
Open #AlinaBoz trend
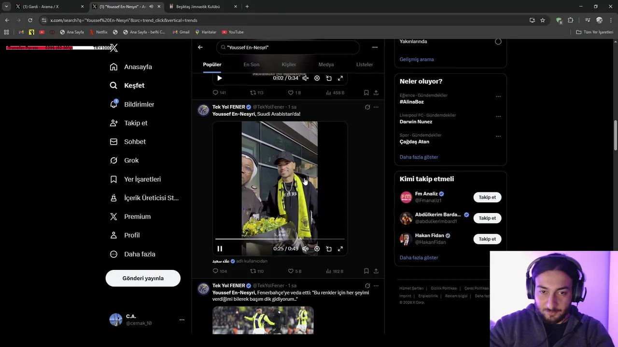point(412,102)
